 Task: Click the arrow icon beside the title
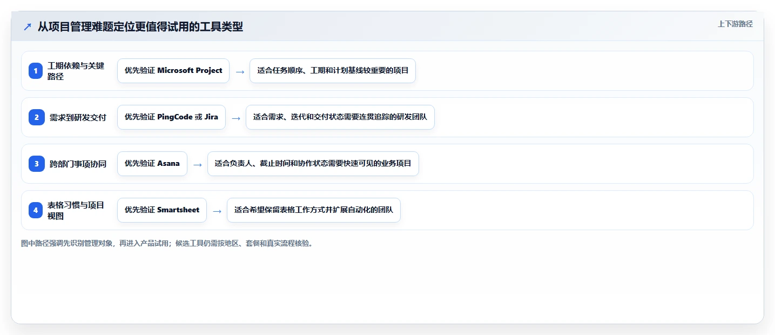[x=27, y=27]
